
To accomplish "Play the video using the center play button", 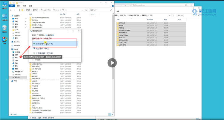I will [112, 63].
